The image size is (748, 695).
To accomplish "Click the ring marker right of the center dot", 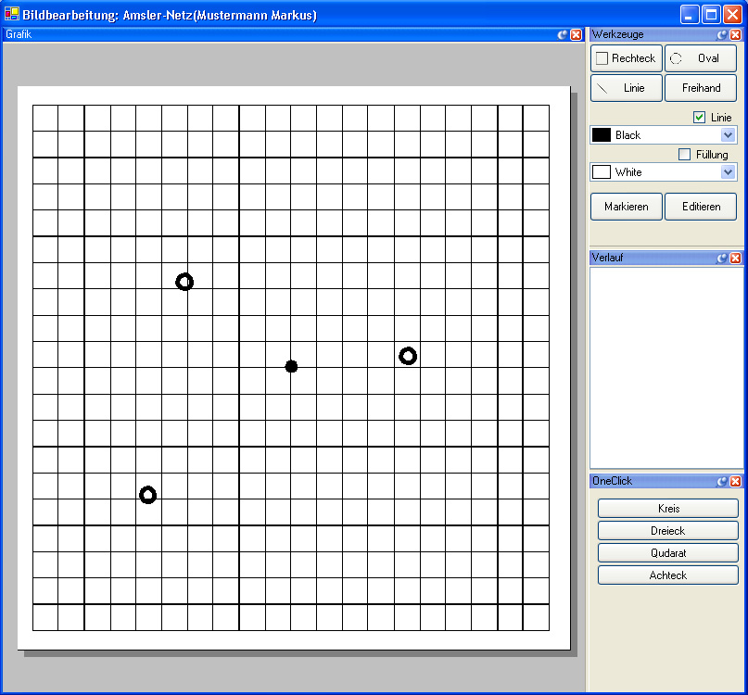I will click(x=408, y=356).
